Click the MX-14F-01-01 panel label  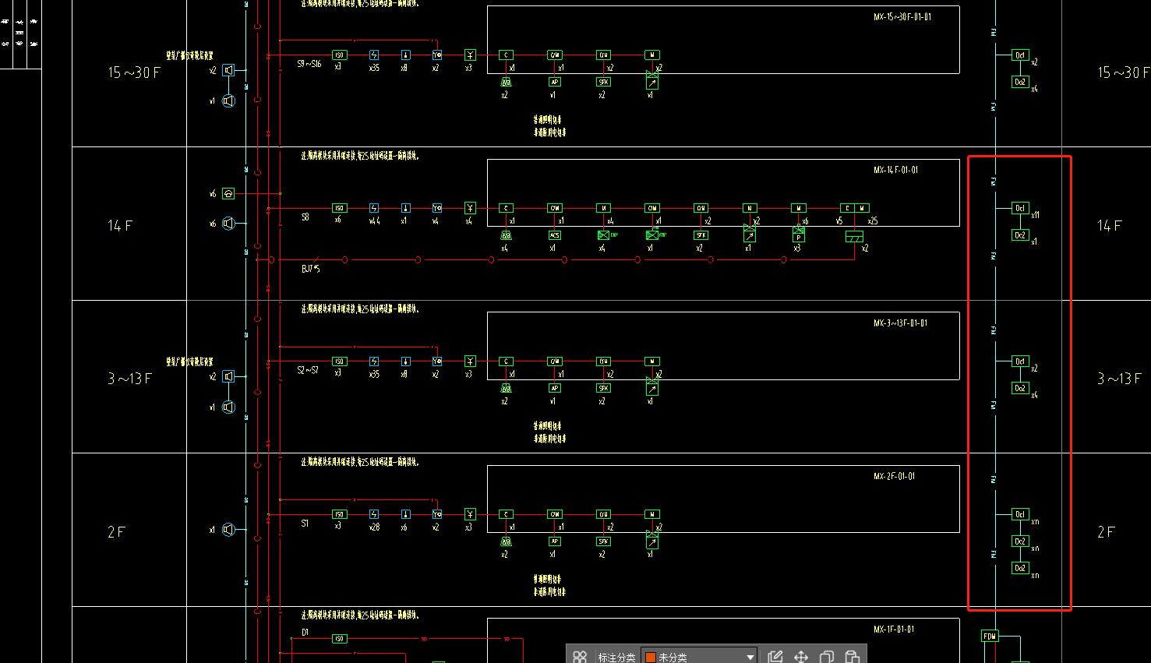pyautogui.click(x=895, y=170)
